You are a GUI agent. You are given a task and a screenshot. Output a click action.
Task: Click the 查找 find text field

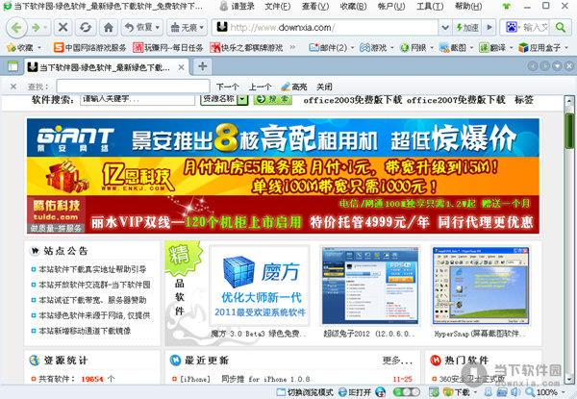click(x=134, y=87)
